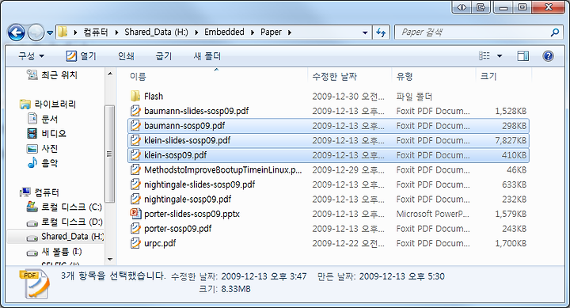The height and width of the screenshot is (308, 570).
Task: Expand arrow between Embedded and Paper
Action: point(253,32)
